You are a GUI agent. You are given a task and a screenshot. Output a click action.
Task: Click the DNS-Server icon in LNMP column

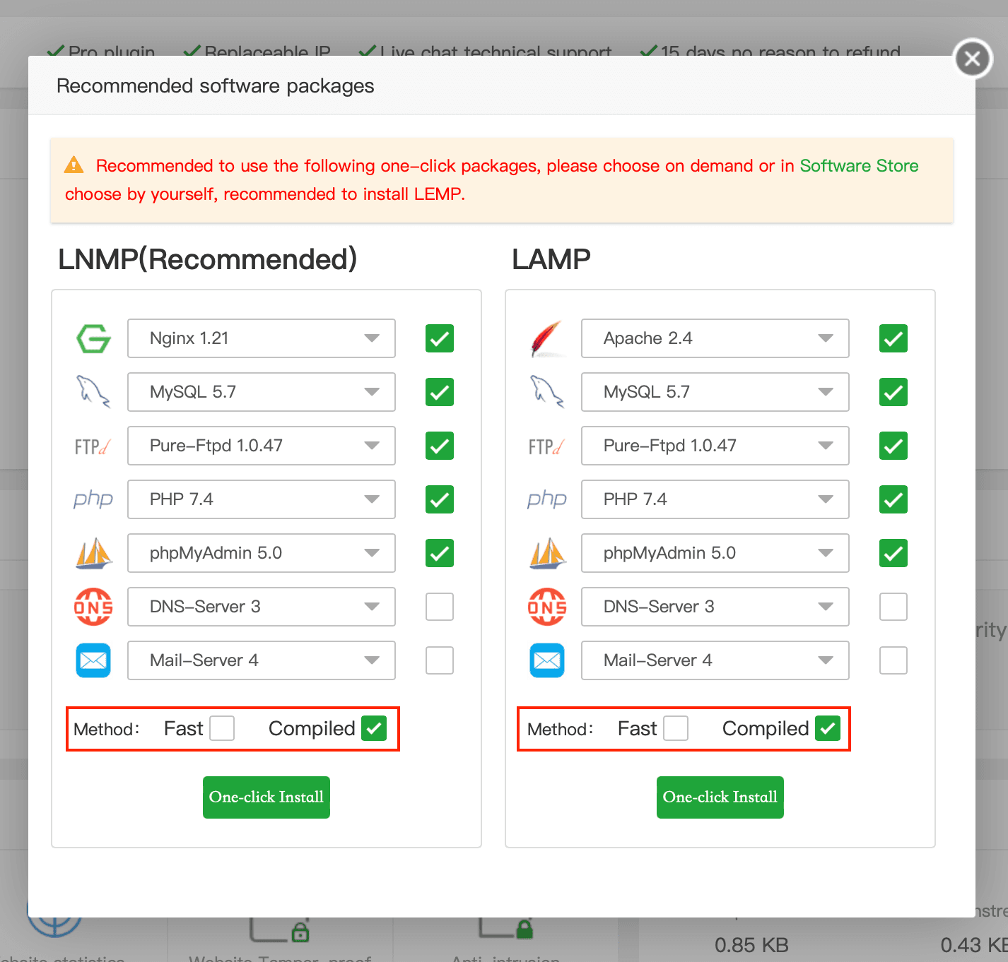(x=93, y=607)
